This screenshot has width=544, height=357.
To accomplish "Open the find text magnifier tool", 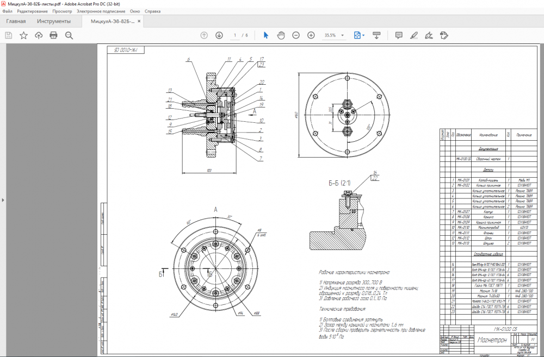I will [x=69, y=35].
